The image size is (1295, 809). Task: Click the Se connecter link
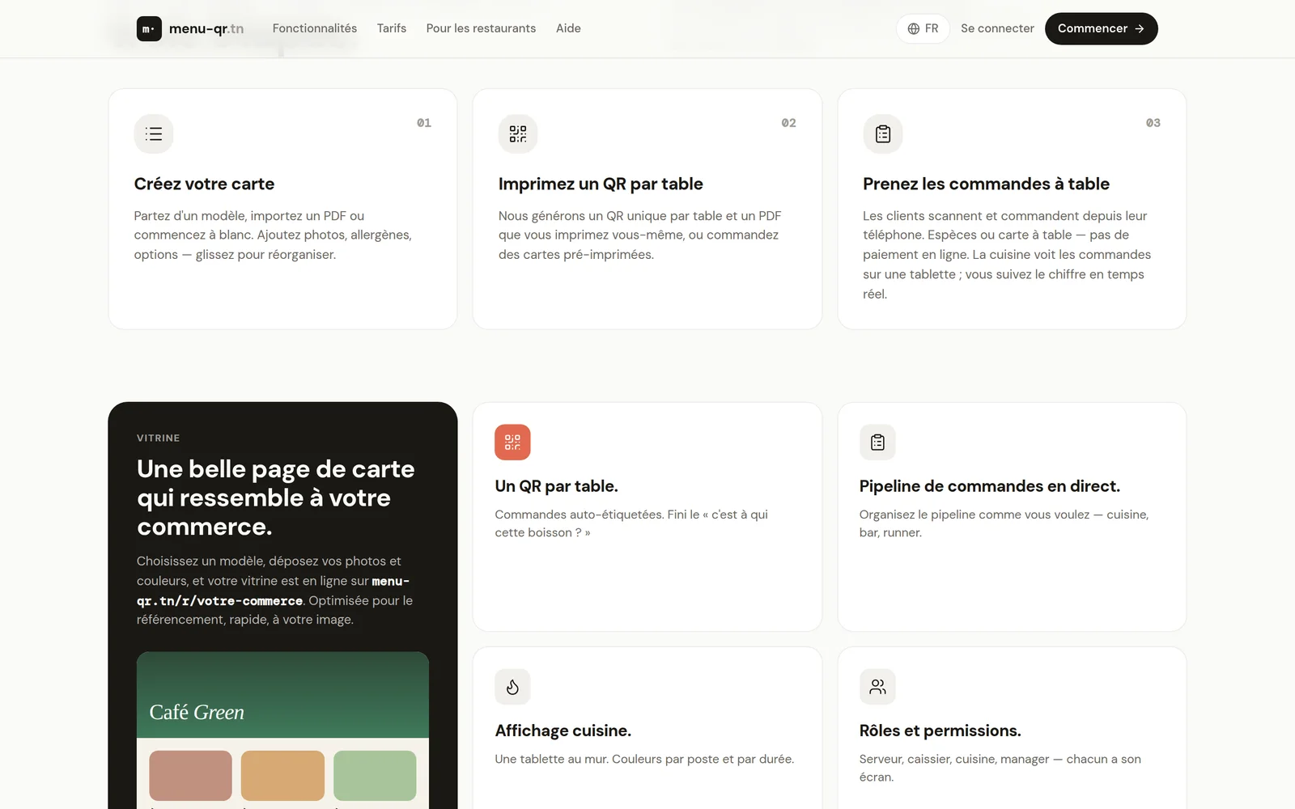tap(997, 28)
